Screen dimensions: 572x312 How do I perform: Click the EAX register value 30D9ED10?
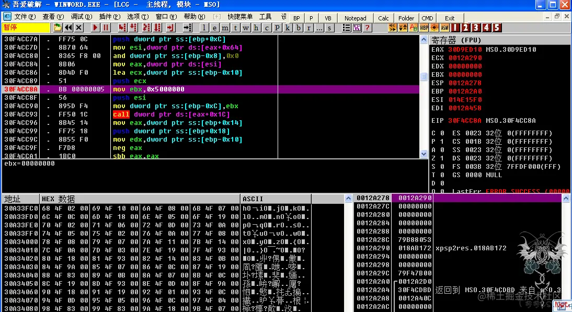coord(465,50)
